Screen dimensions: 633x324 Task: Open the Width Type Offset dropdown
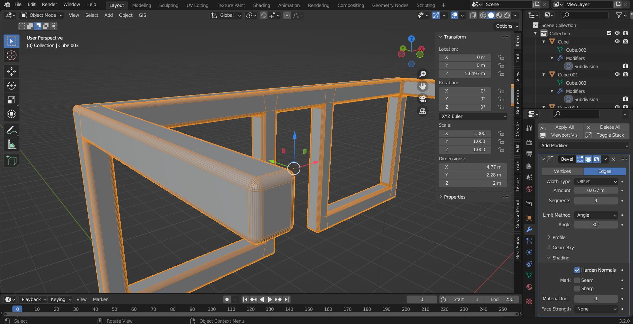coord(596,181)
